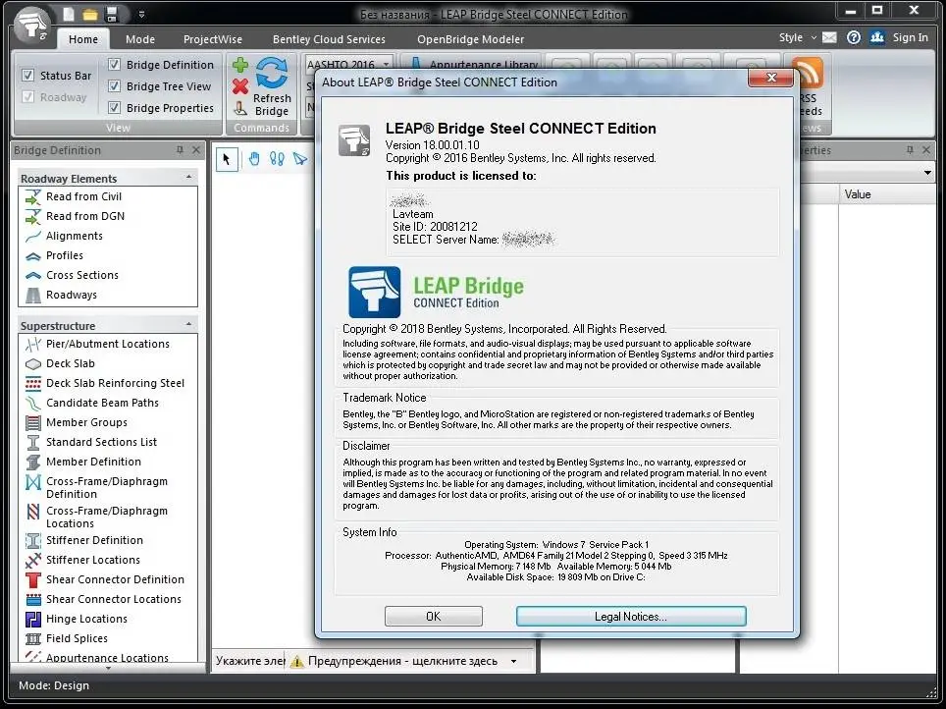Click the Legal Notices button
This screenshot has height=709, width=946.
(631, 617)
